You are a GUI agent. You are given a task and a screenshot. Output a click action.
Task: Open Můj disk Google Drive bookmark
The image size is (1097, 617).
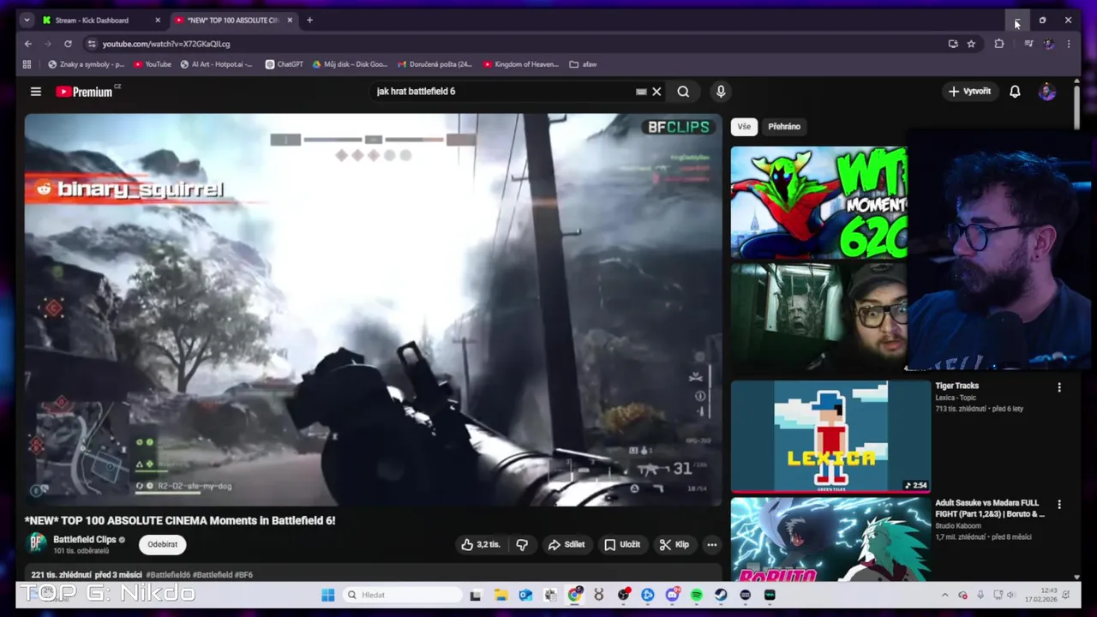click(350, 64)
